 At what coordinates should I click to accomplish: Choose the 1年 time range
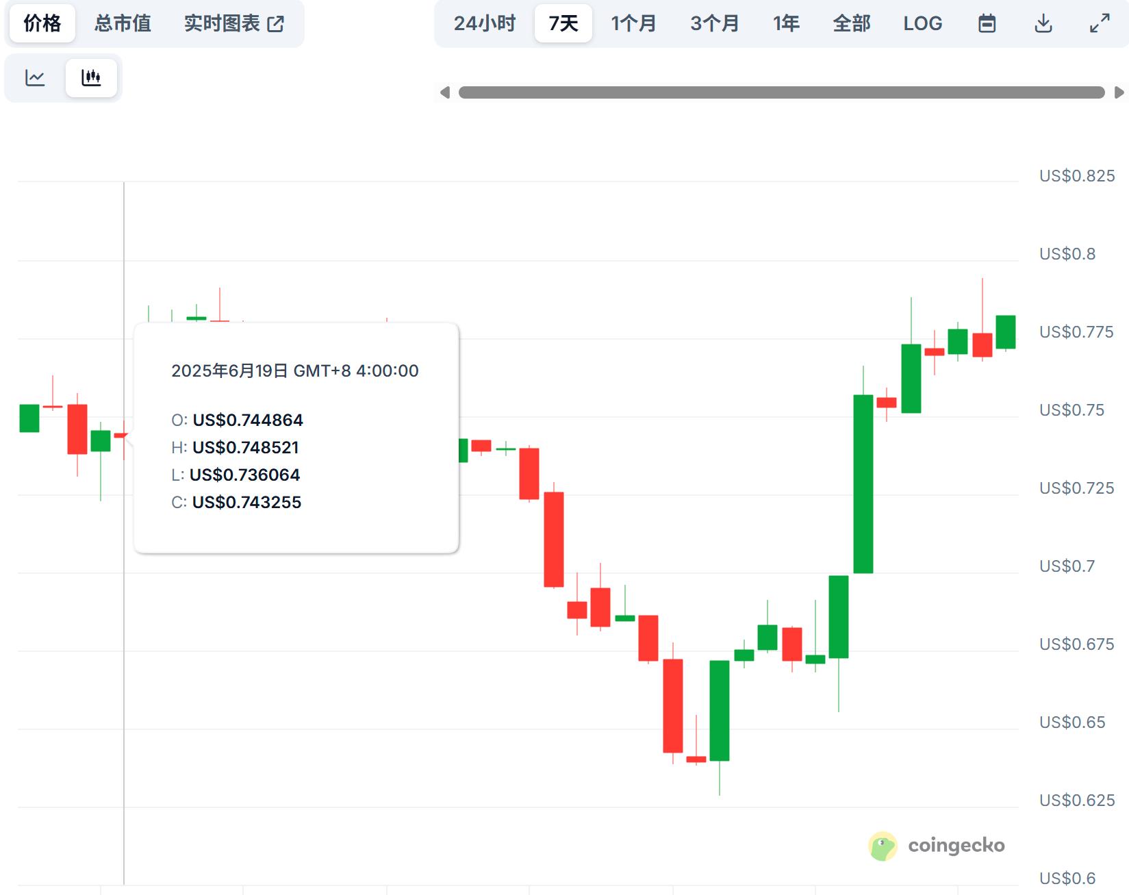click(787, 23)
